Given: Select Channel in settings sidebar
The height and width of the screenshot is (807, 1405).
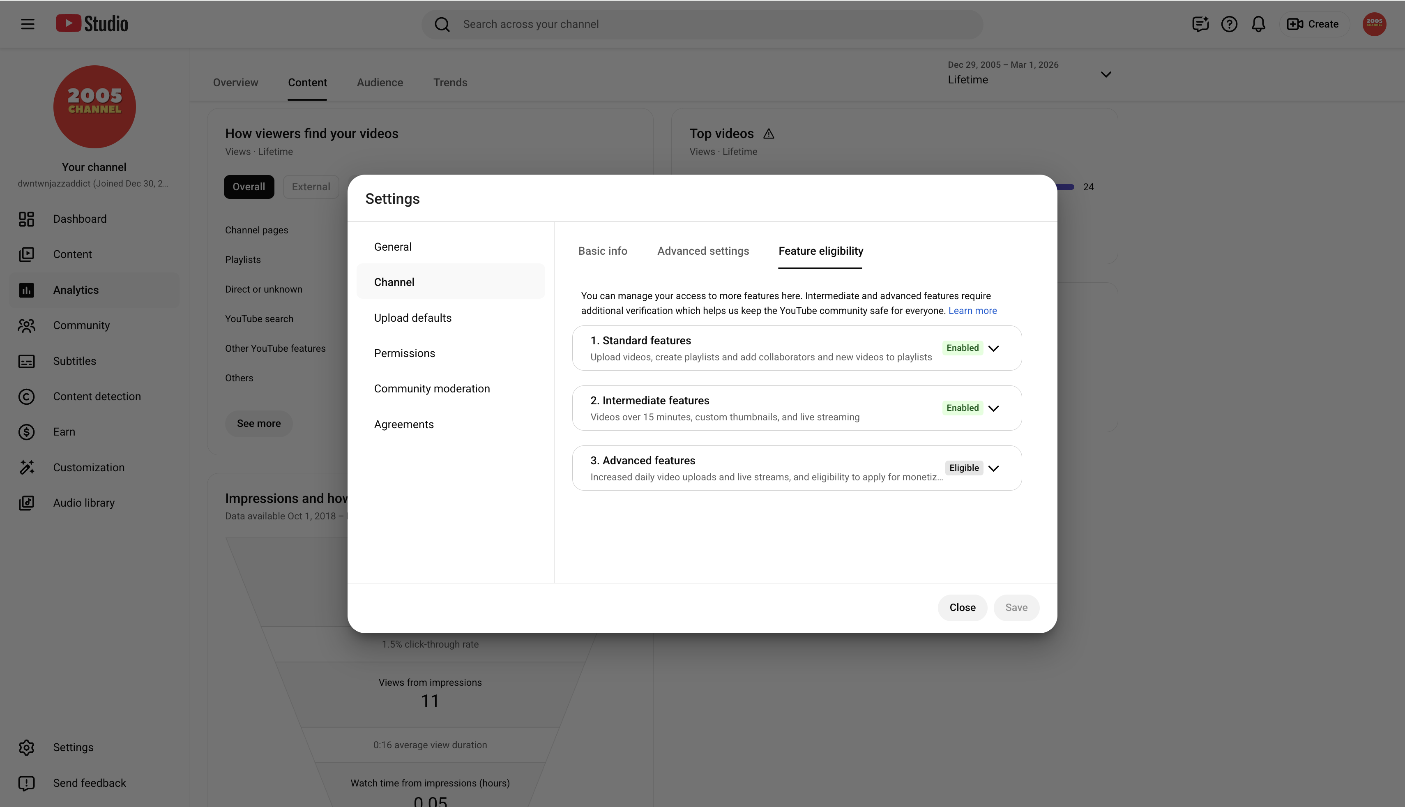Looking at the screenshot, I should tap(450, 282).
